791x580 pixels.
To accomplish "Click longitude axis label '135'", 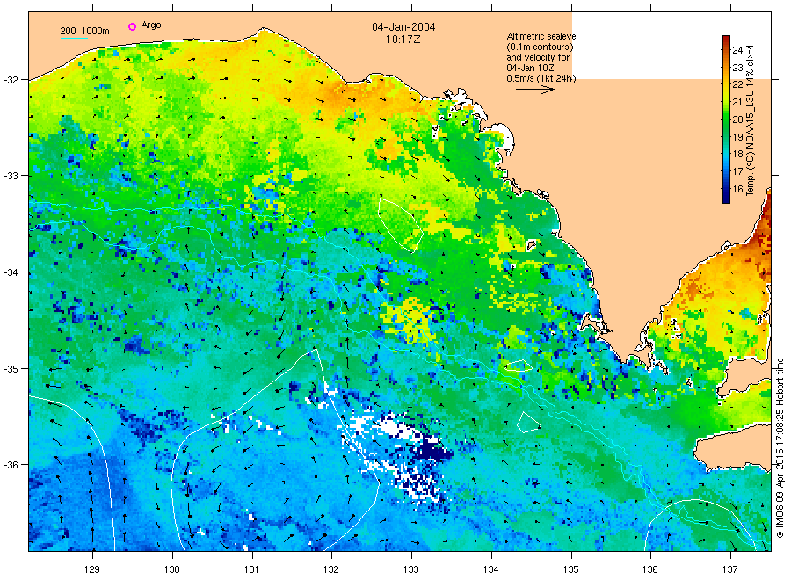I will point(571,570).
